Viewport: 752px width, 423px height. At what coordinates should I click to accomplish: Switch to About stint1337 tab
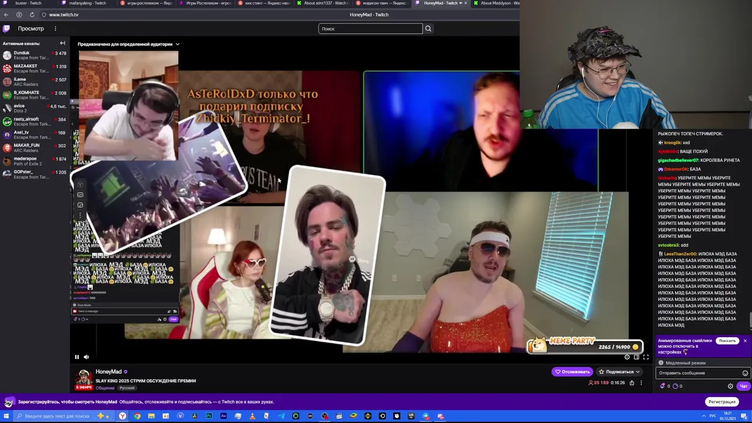tap(323, 3)
